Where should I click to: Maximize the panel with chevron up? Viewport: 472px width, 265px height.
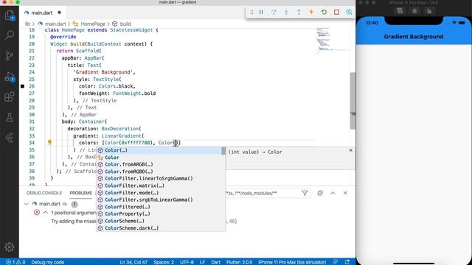tap(333, 193)
